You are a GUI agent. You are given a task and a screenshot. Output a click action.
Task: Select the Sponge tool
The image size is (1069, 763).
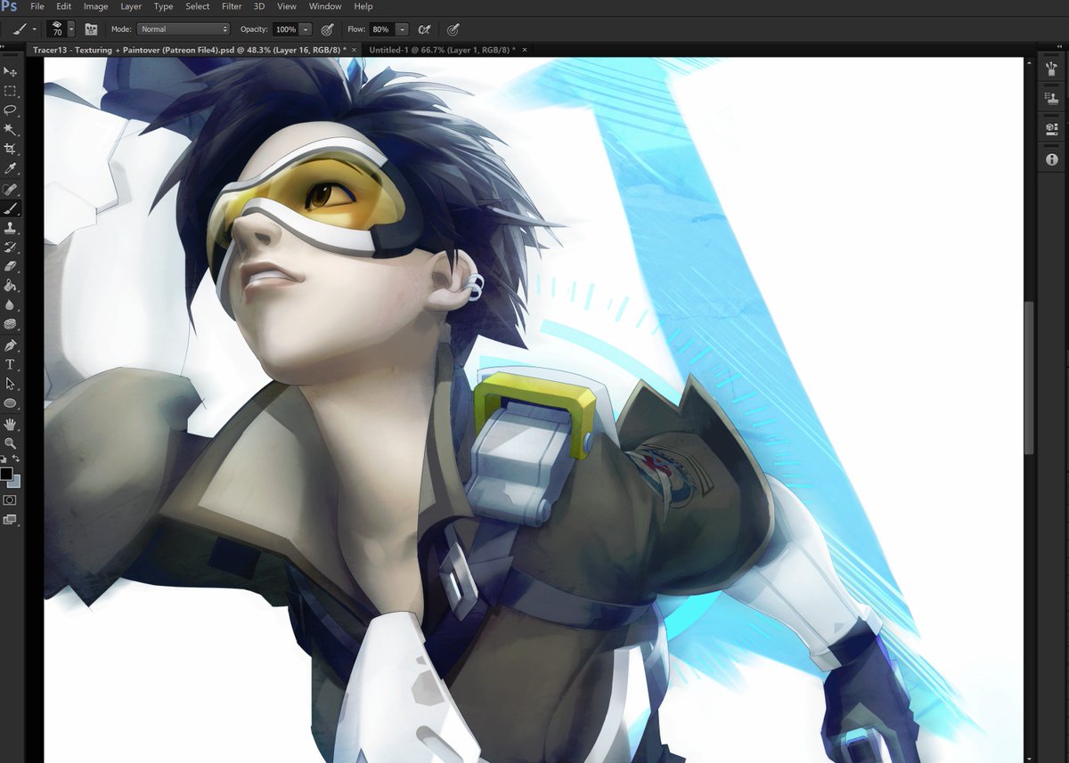(x=11, y=325)
